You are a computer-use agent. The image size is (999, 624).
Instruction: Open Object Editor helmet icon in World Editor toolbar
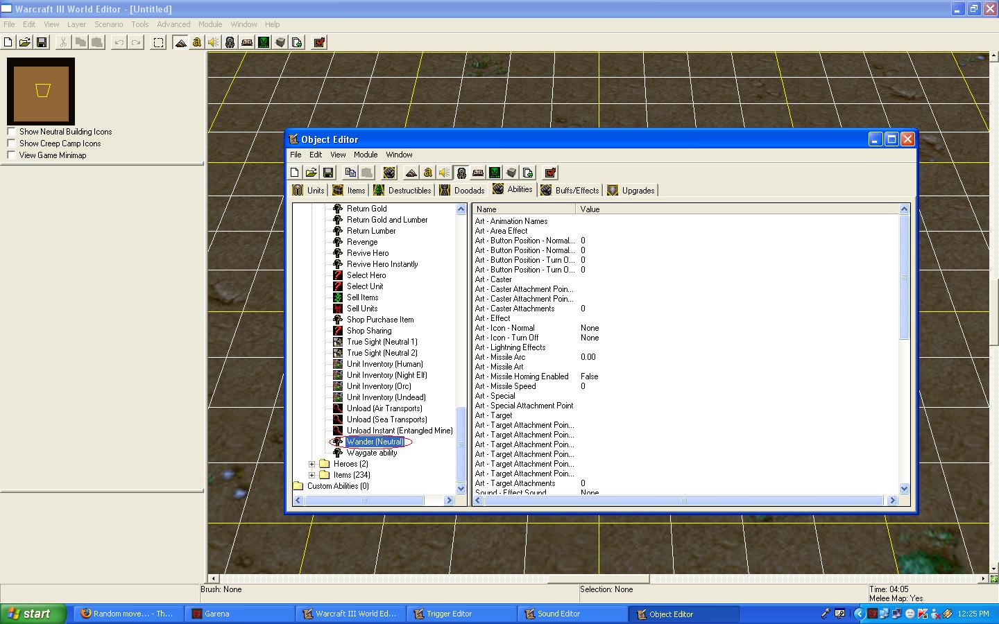point(230,42)
